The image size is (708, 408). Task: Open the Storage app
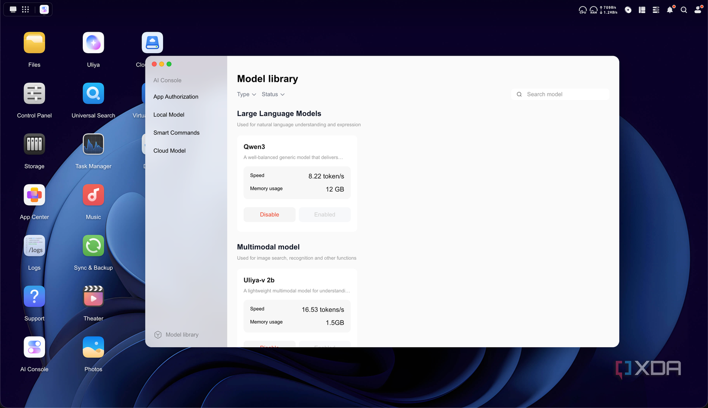34,144
